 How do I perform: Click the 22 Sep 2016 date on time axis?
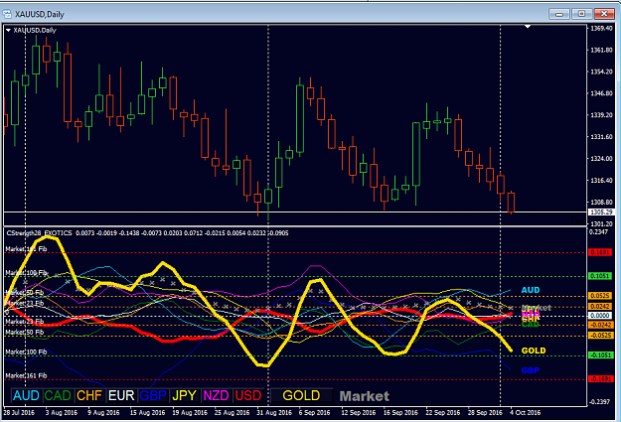pyautogui.click(x=443, y=412)
